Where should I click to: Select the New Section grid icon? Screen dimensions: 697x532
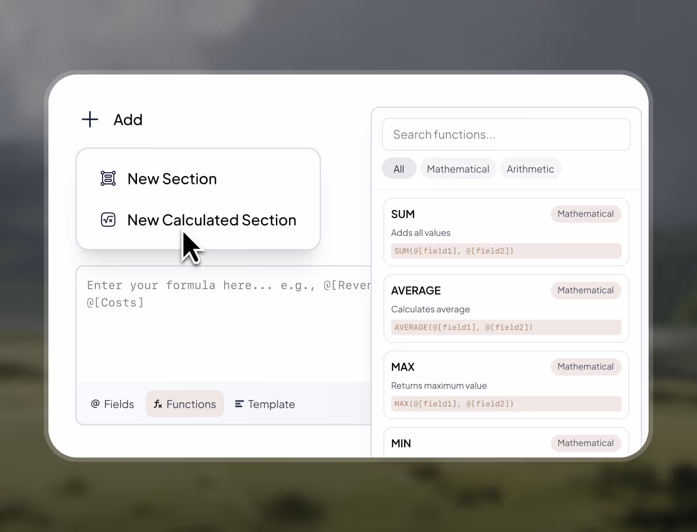tap(108, 178)
